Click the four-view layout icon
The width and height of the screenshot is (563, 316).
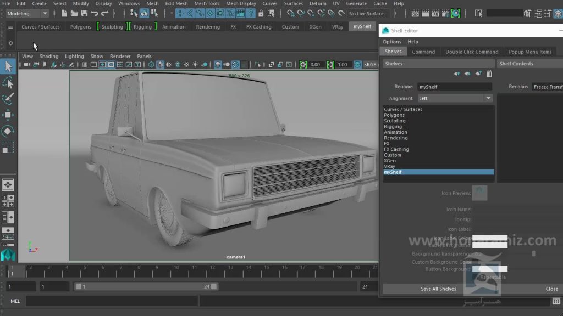pyautogui.click(x=8, y=201)
